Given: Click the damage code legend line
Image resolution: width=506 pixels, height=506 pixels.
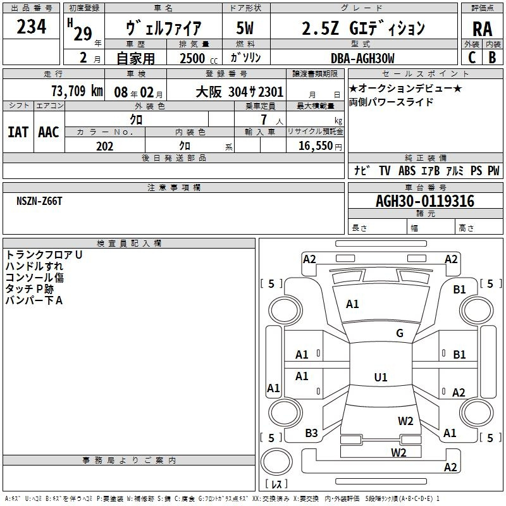Looking at the screenshot, I should tap(223, 498).
